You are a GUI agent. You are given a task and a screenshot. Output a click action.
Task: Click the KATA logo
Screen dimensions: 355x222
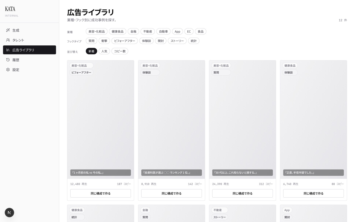point(10,9)
